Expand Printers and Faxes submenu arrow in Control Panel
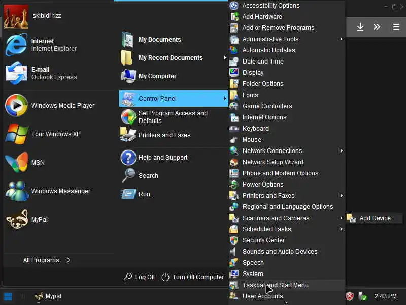 click(x=342, y=195)
